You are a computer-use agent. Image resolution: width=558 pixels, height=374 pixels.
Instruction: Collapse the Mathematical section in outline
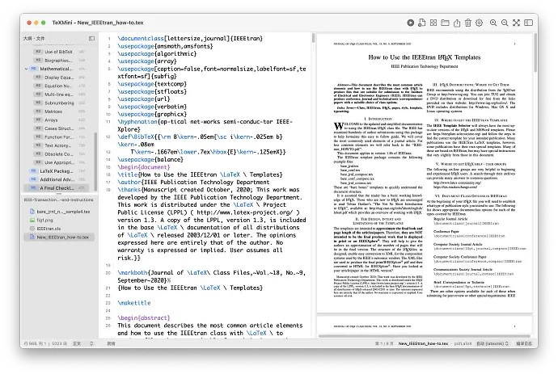point(27,69)
